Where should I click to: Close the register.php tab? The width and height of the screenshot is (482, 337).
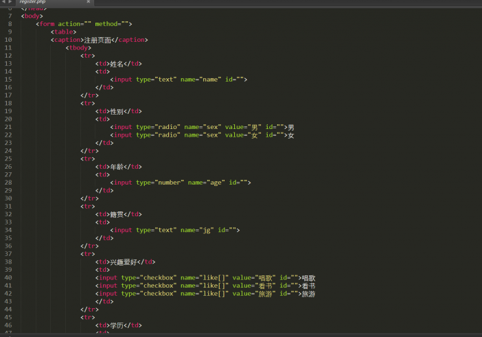pyautogui.click(x=88, y=1)
